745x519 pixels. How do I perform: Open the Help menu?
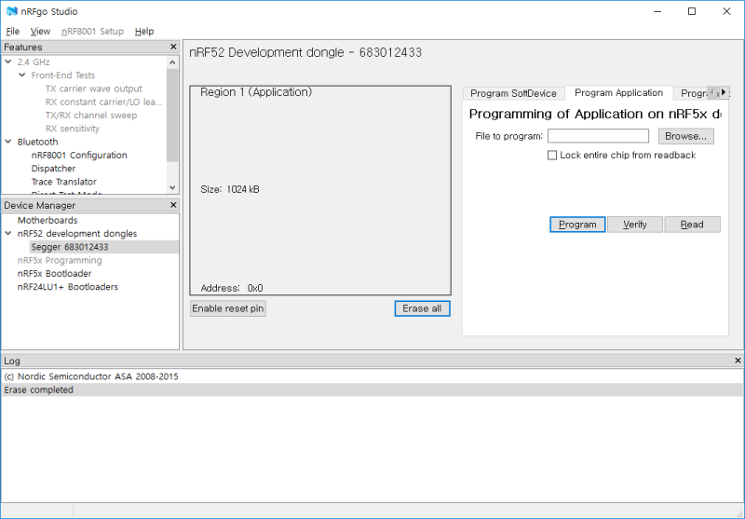pos(144,32)
